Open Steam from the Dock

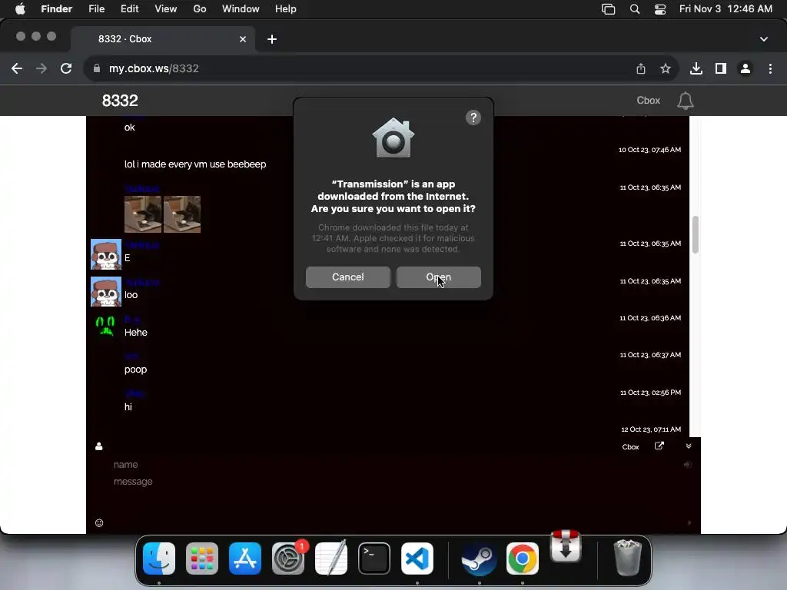(x=480, y=559)
